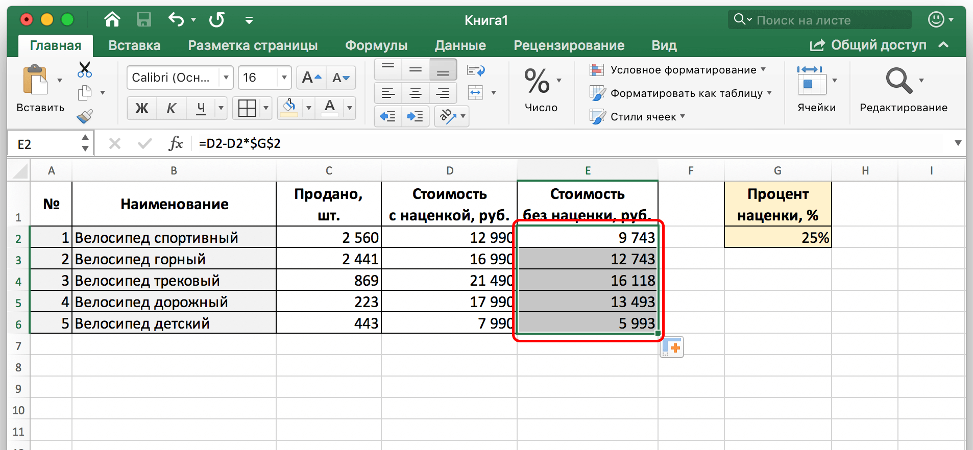
Task: Open the font size 16 combo box
Action: point(264,78)
